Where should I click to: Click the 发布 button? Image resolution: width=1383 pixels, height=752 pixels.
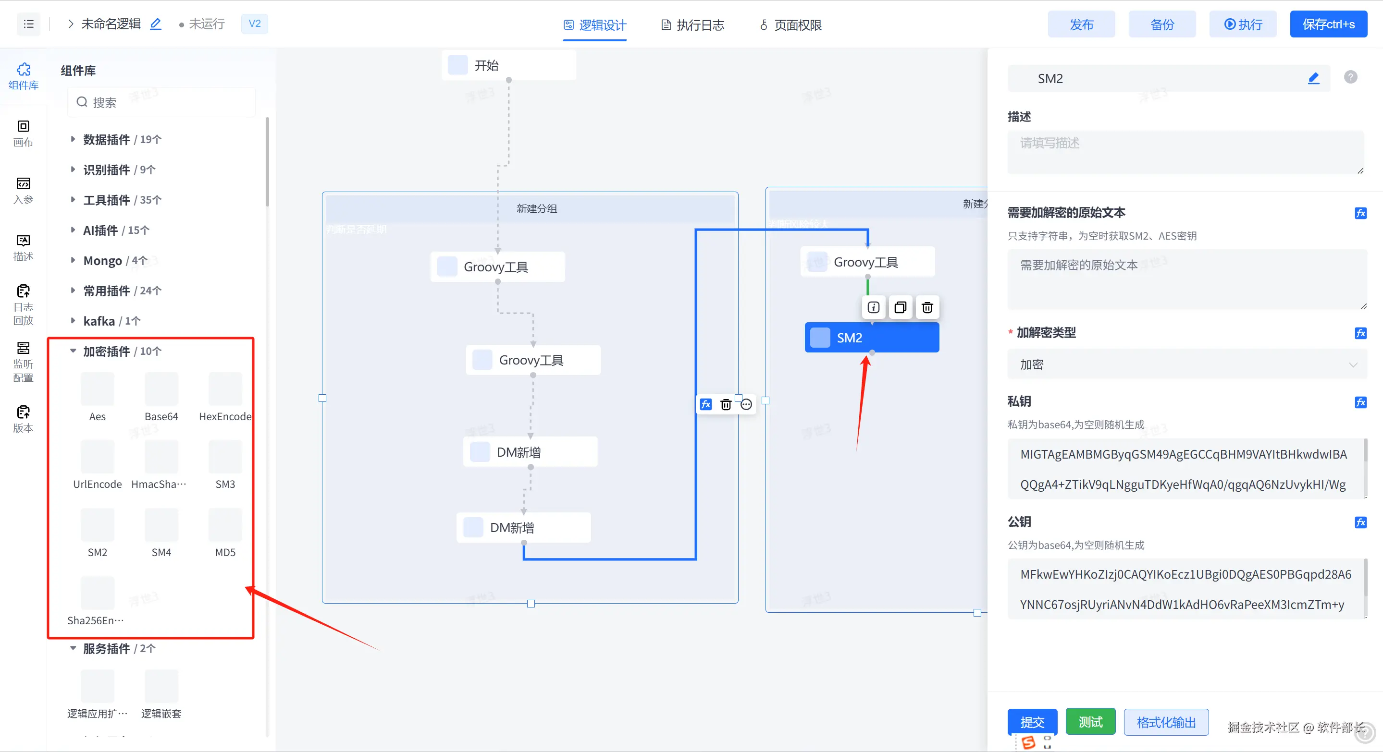(1081, 24)
